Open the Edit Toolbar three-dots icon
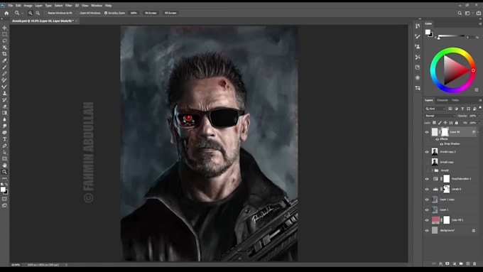Viewport: 483px width, 272px height. pyautogui.click(x=4, y=178)
